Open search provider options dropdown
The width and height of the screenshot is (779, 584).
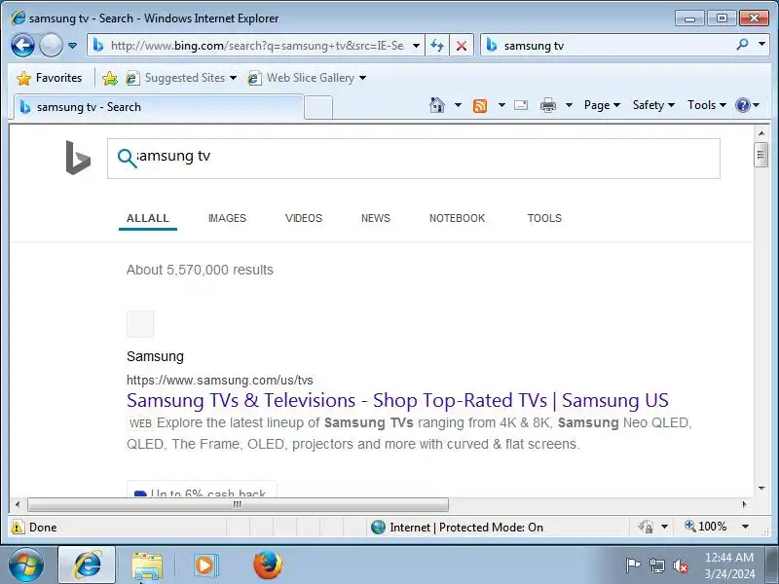click(x=761, y=45)
